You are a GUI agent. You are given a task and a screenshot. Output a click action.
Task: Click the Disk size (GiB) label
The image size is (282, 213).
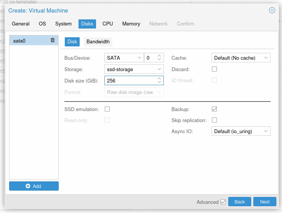(x=82, y=81)
